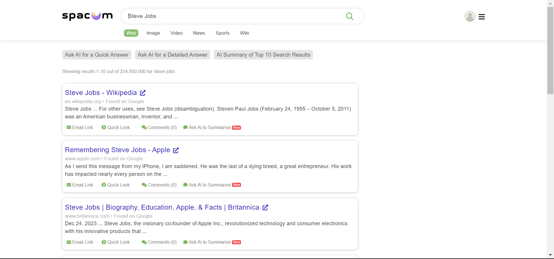Click Comments bubble icon for Britannica result
554x259 pixels.
144,242
